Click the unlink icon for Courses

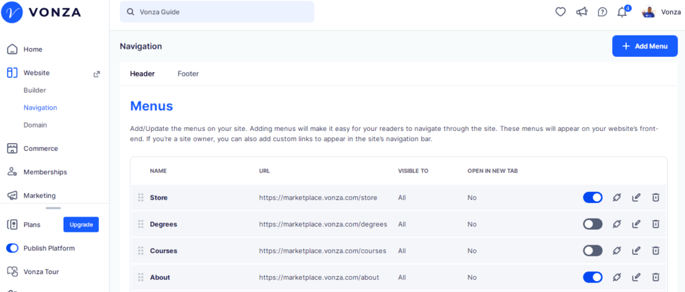point(617,251)
